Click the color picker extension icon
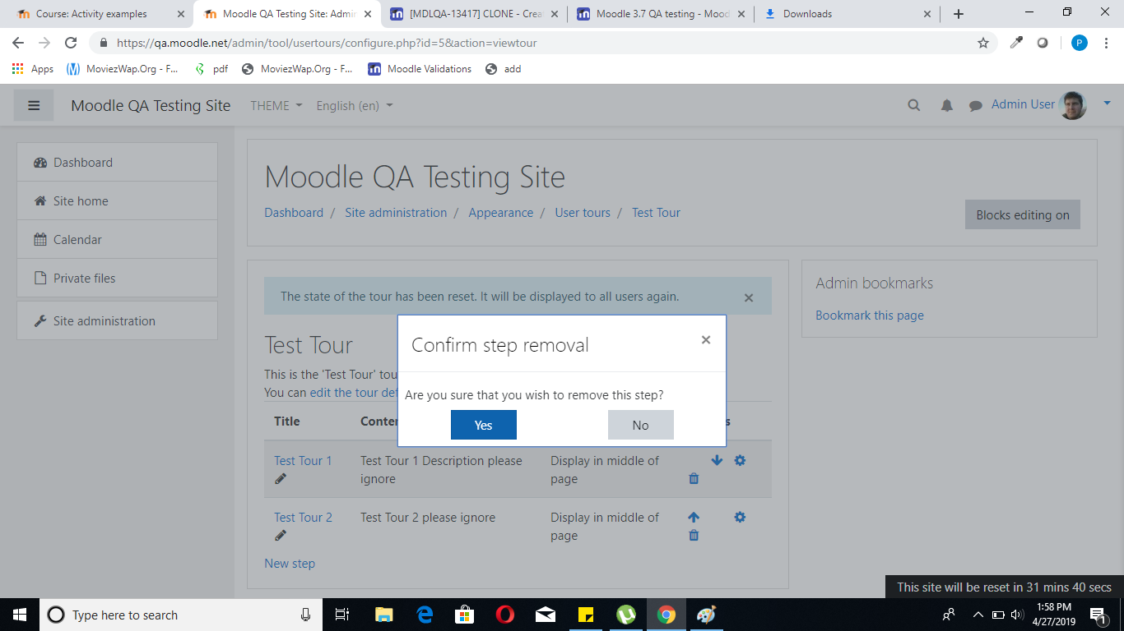 click(1016, 43)
